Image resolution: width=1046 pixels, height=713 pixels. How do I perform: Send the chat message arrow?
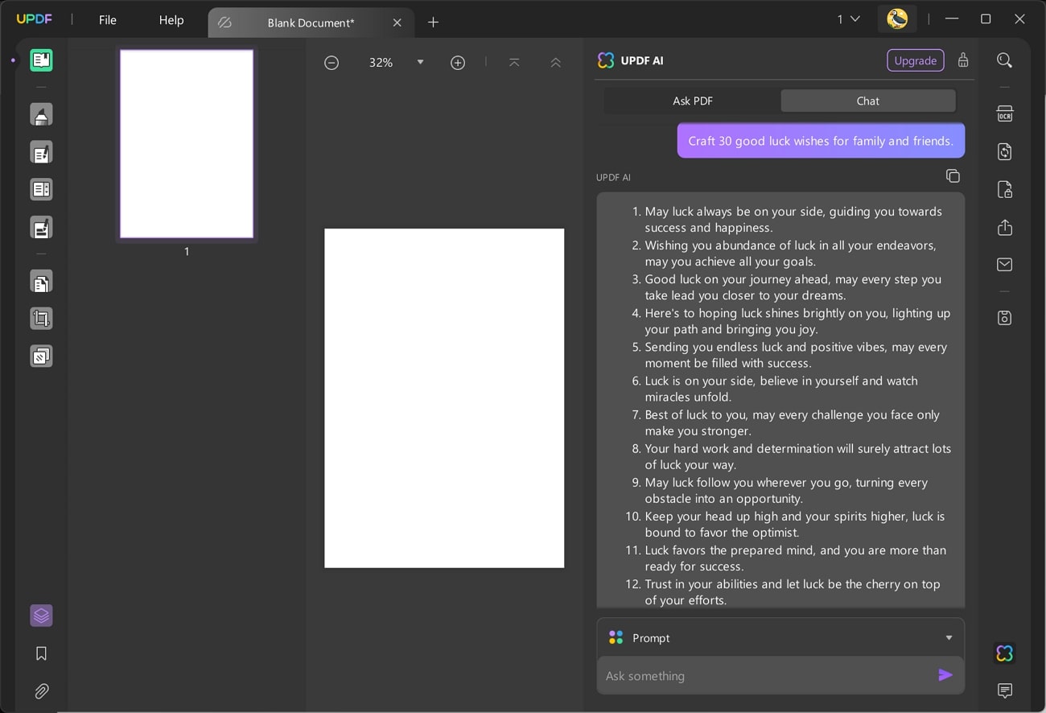click(x=945, y=675)
